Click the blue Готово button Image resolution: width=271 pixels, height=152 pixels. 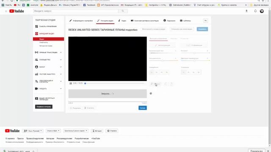point(143,108)
